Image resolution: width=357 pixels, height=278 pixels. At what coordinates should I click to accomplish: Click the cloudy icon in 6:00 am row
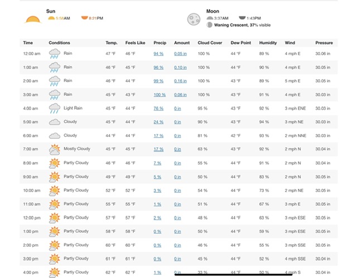click(55, 136)
